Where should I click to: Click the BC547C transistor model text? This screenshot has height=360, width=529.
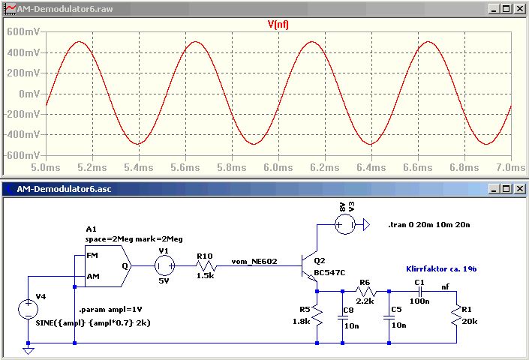(329, 272)
